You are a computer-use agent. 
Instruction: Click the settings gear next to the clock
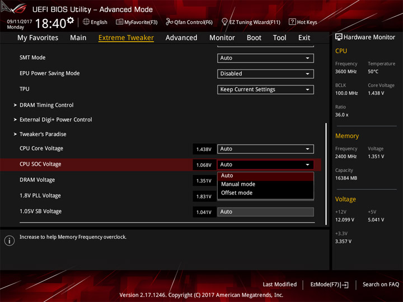tap(71, 20)
